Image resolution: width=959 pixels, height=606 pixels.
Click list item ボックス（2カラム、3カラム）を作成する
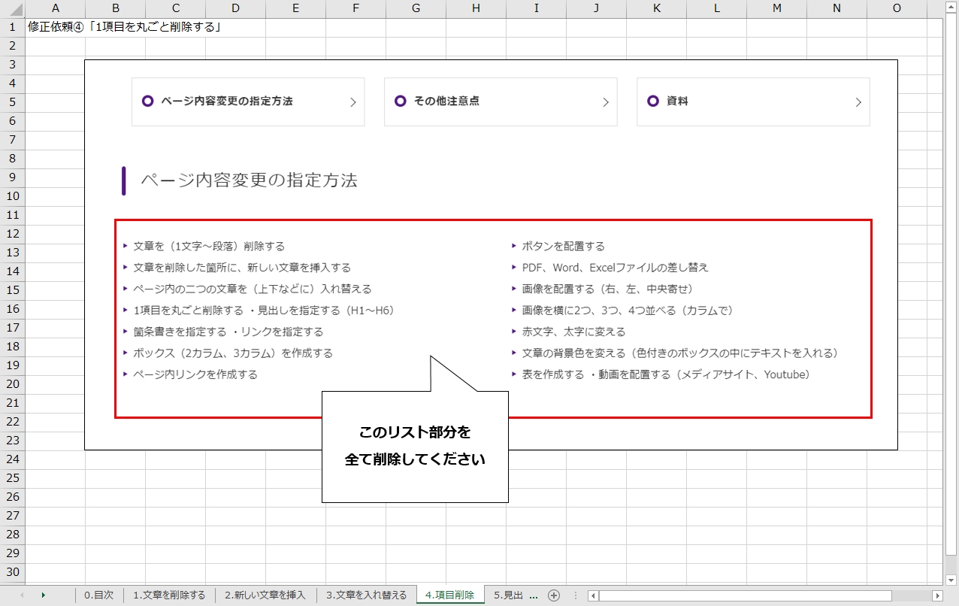[x=233, y=353]
